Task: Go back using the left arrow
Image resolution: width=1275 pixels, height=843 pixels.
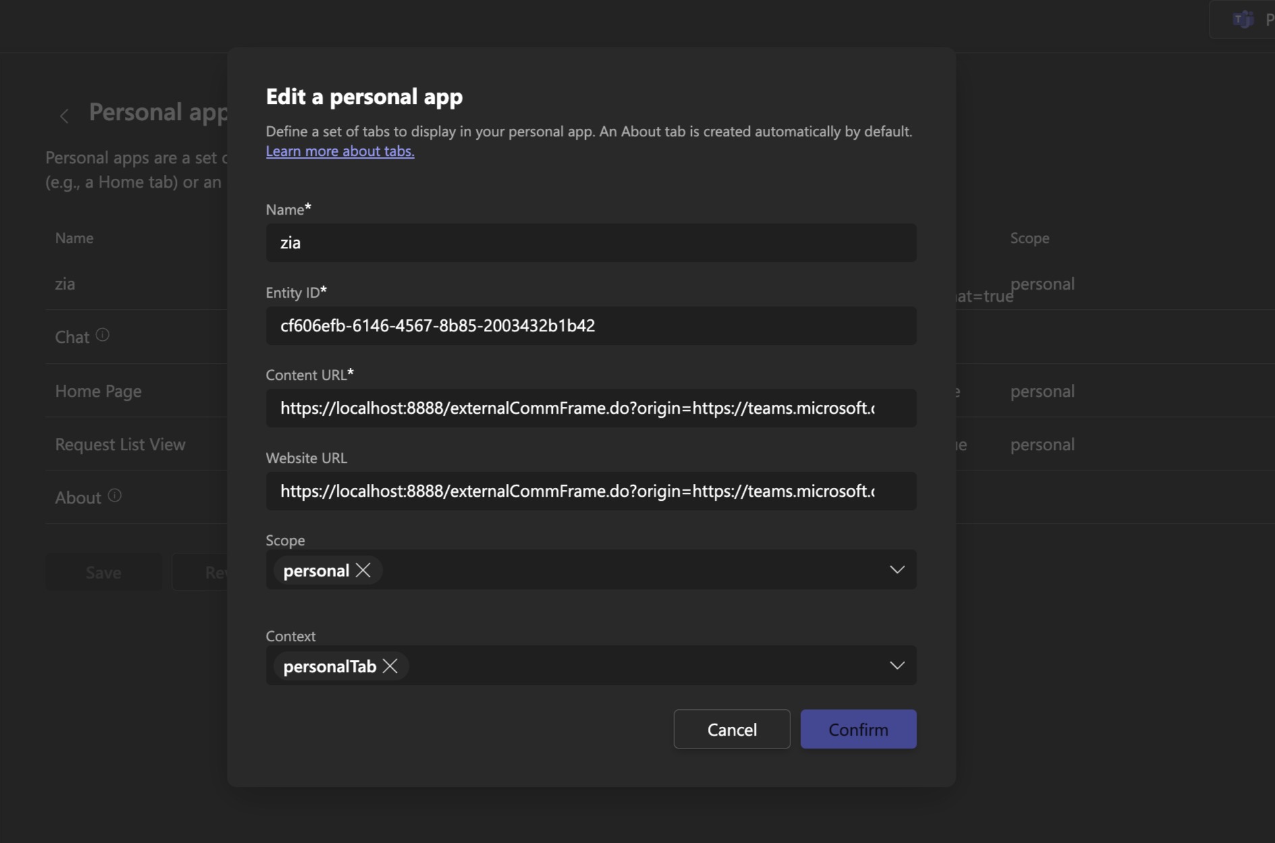Action: (x=65, y=116)
